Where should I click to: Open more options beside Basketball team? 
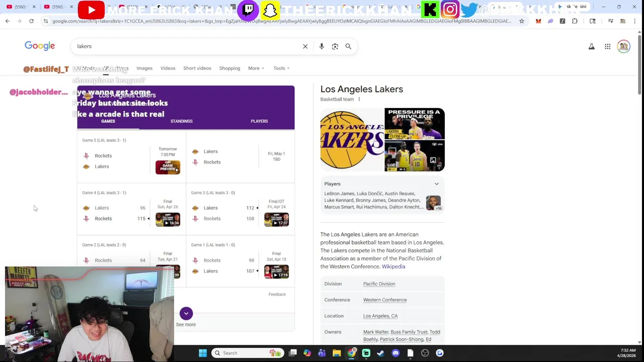(359, 99)
